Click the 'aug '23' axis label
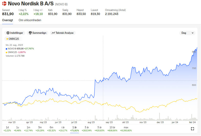Image resolution: width=201 pixels, height=136 pixels. (91, 122)
